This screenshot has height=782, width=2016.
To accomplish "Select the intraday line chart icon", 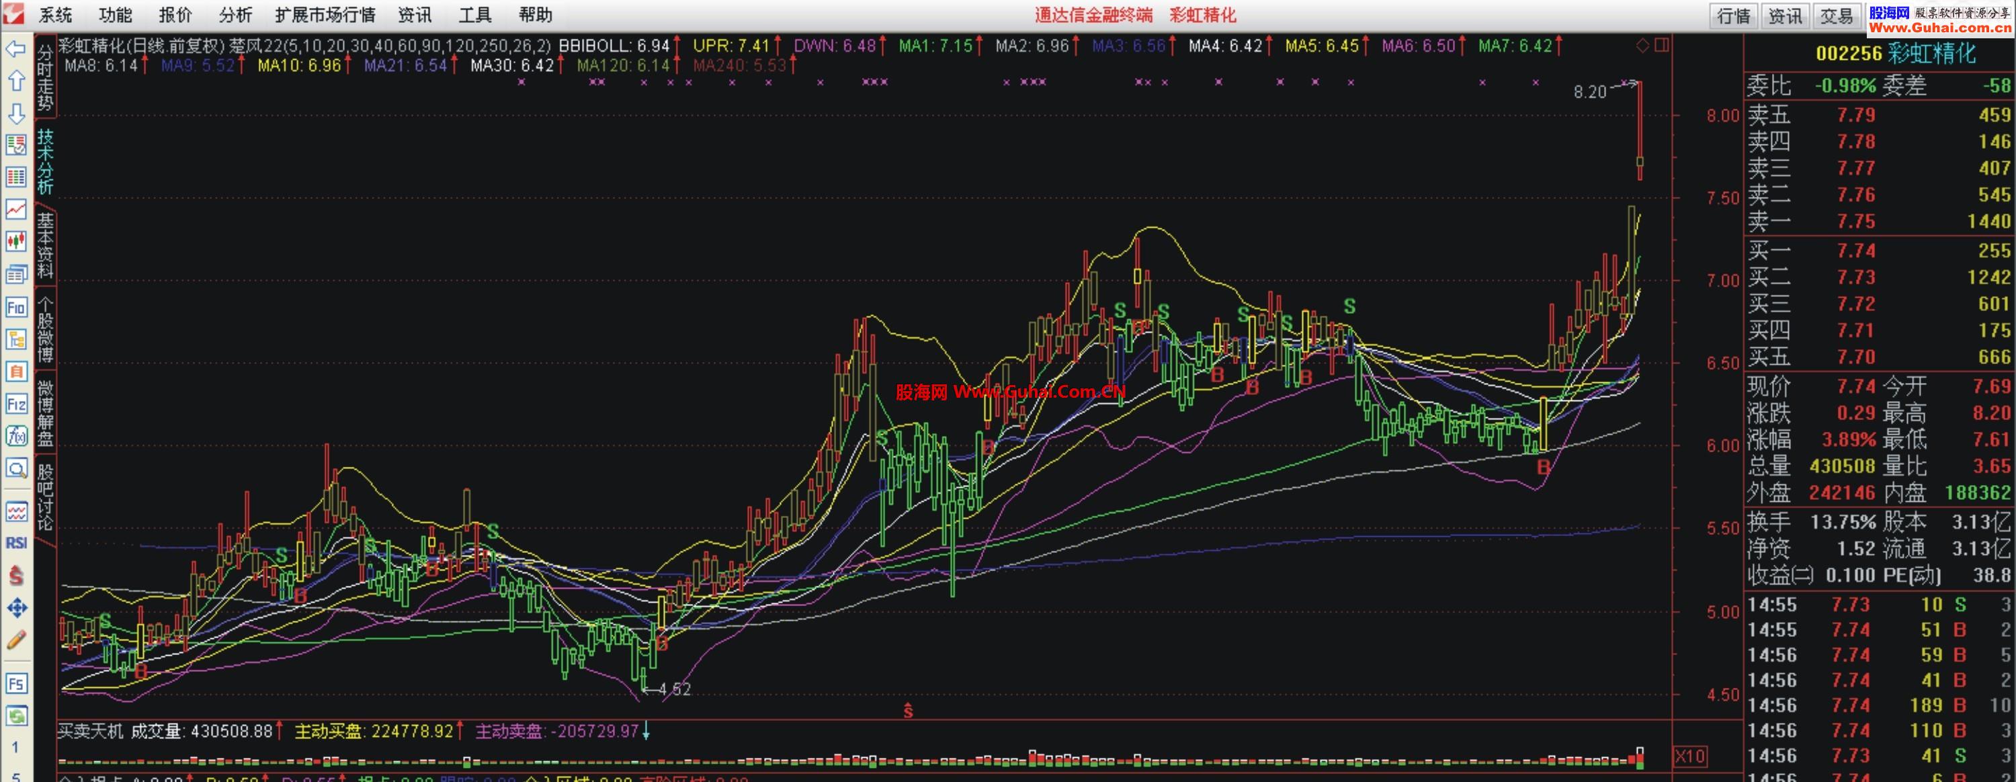I will point(15,209).
